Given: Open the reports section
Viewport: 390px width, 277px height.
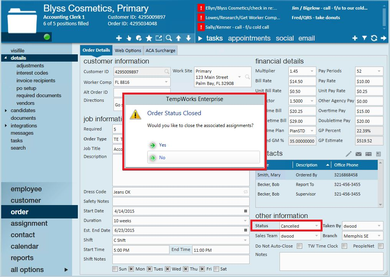Looking at the screenshot, I should click(22, 258).
